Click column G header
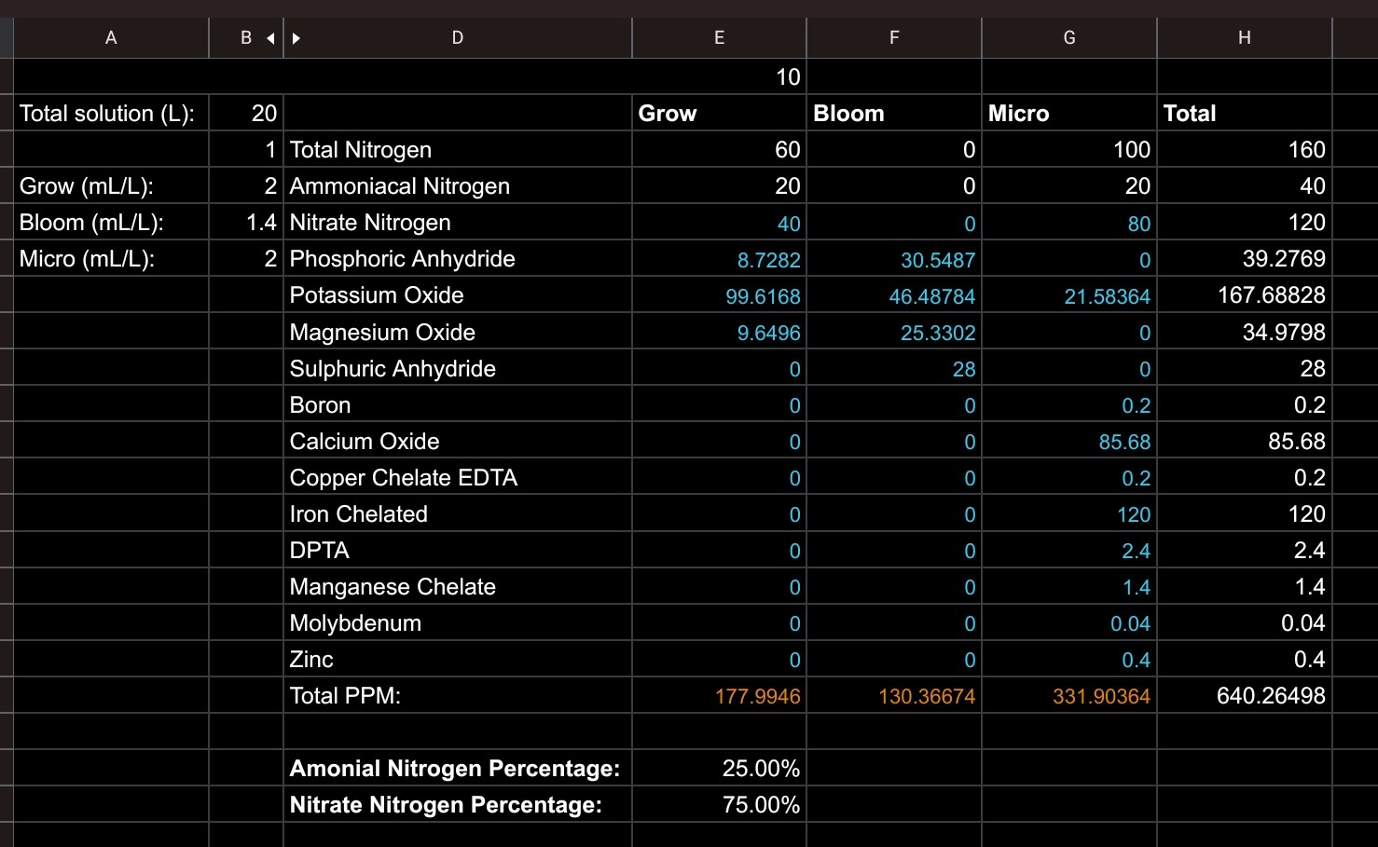Image resolution: width=1378 pixels, height=847 pixels. tap(1068, 38)
